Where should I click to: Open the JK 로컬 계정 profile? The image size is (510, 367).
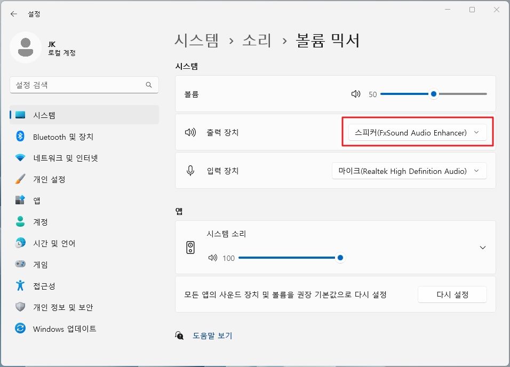pyautogui.click(x=43, y=47)
